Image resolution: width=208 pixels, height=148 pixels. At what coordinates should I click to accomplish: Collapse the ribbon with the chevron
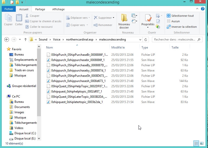click(x=197, y=9)
